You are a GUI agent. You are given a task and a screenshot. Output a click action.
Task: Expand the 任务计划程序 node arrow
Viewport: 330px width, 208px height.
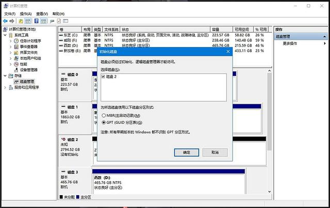pyautogui.click(x=10, y=41)
